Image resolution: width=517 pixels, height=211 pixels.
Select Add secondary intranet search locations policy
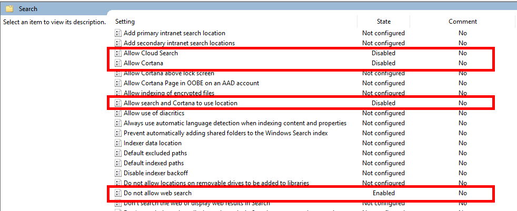coord(179,43)
